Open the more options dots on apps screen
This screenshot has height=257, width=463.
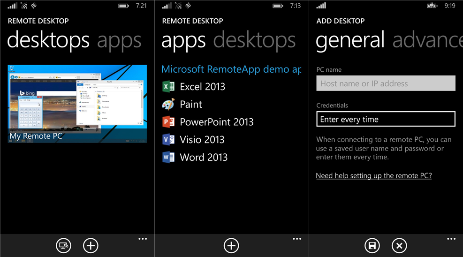coord(297,239)
